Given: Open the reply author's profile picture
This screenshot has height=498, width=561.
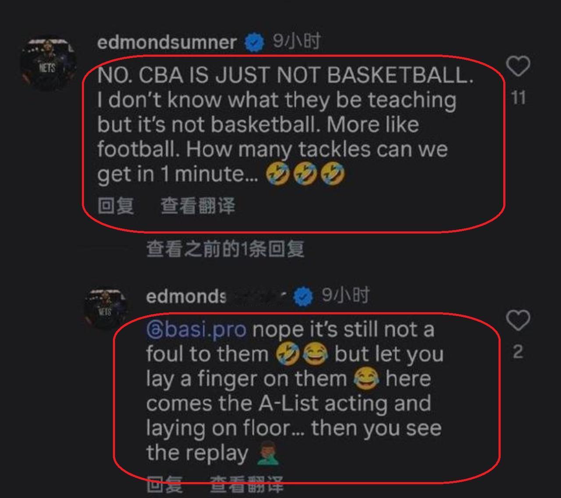Looking at the screenshot, I should [105, 309].
